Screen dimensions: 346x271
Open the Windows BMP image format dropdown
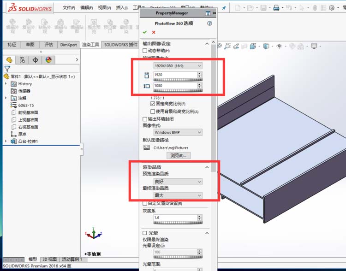[x=178, y=132]
